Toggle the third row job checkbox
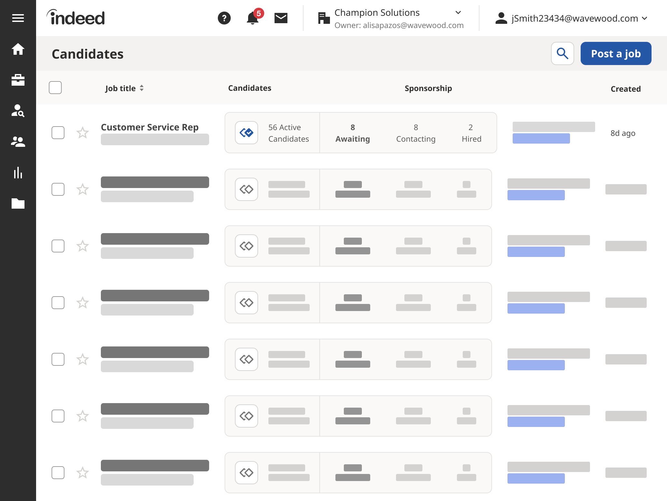The height and width of the screenshot is (501, 667). [58, 246]
